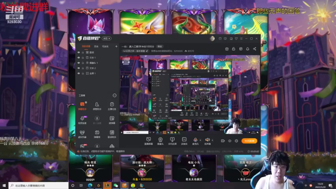Add a new scene with the plus icon
Viewport: 336px width, 189px height.
[116, 46]
